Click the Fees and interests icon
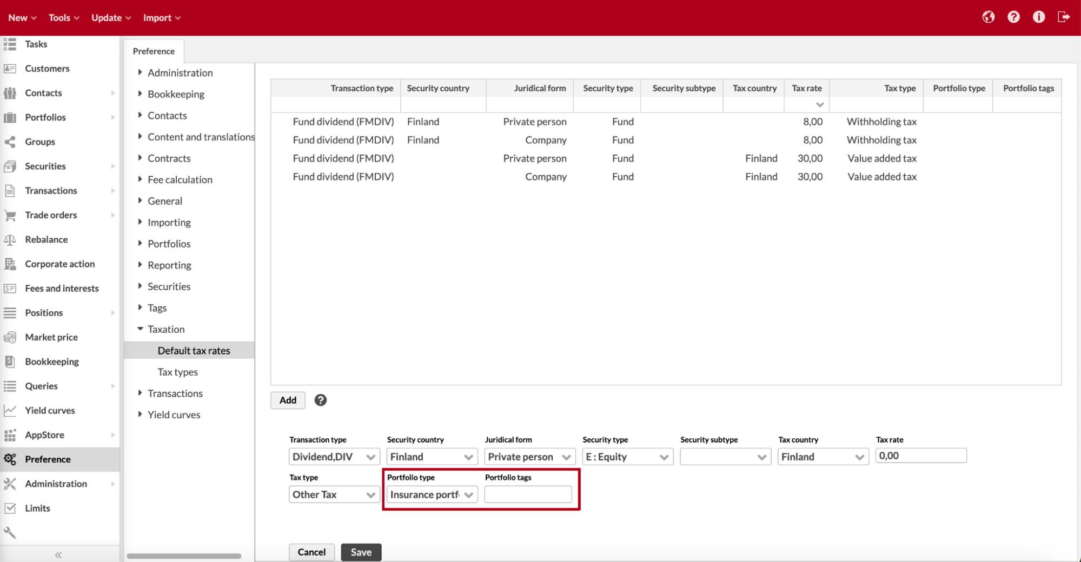The image size is (1081, 562). pos(10,289)
